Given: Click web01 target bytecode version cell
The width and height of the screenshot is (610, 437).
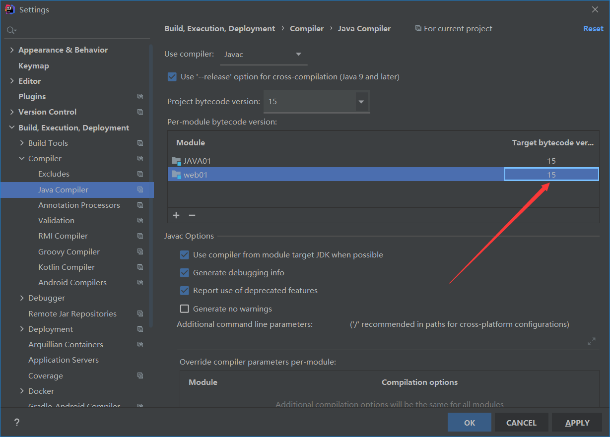Looking at the screenshot, I should 551,175.
